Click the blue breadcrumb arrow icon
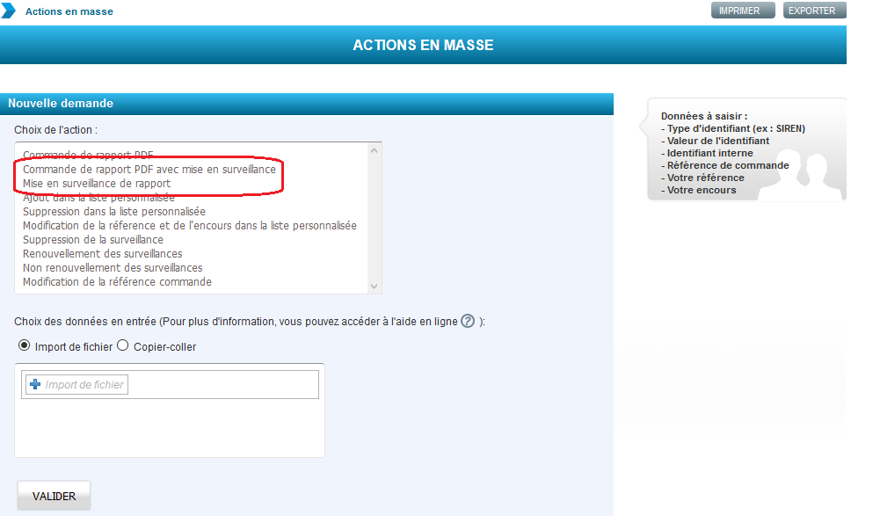The image size is (873, 523). tap(9, 11)
